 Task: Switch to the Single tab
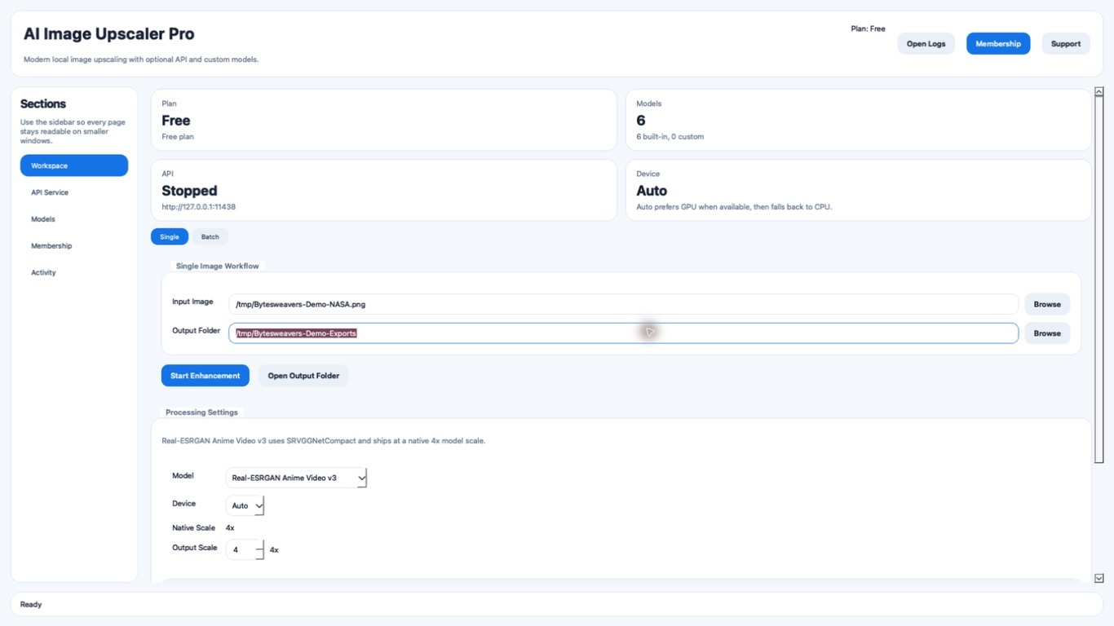[x=170, y=236]
